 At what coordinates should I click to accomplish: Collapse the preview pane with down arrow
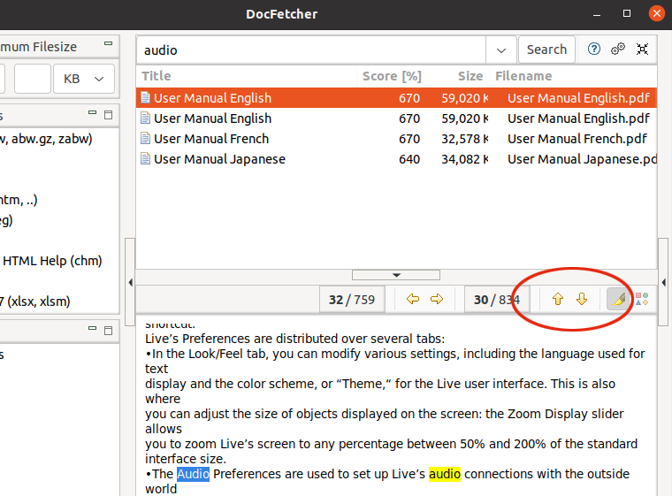(396, 275)
